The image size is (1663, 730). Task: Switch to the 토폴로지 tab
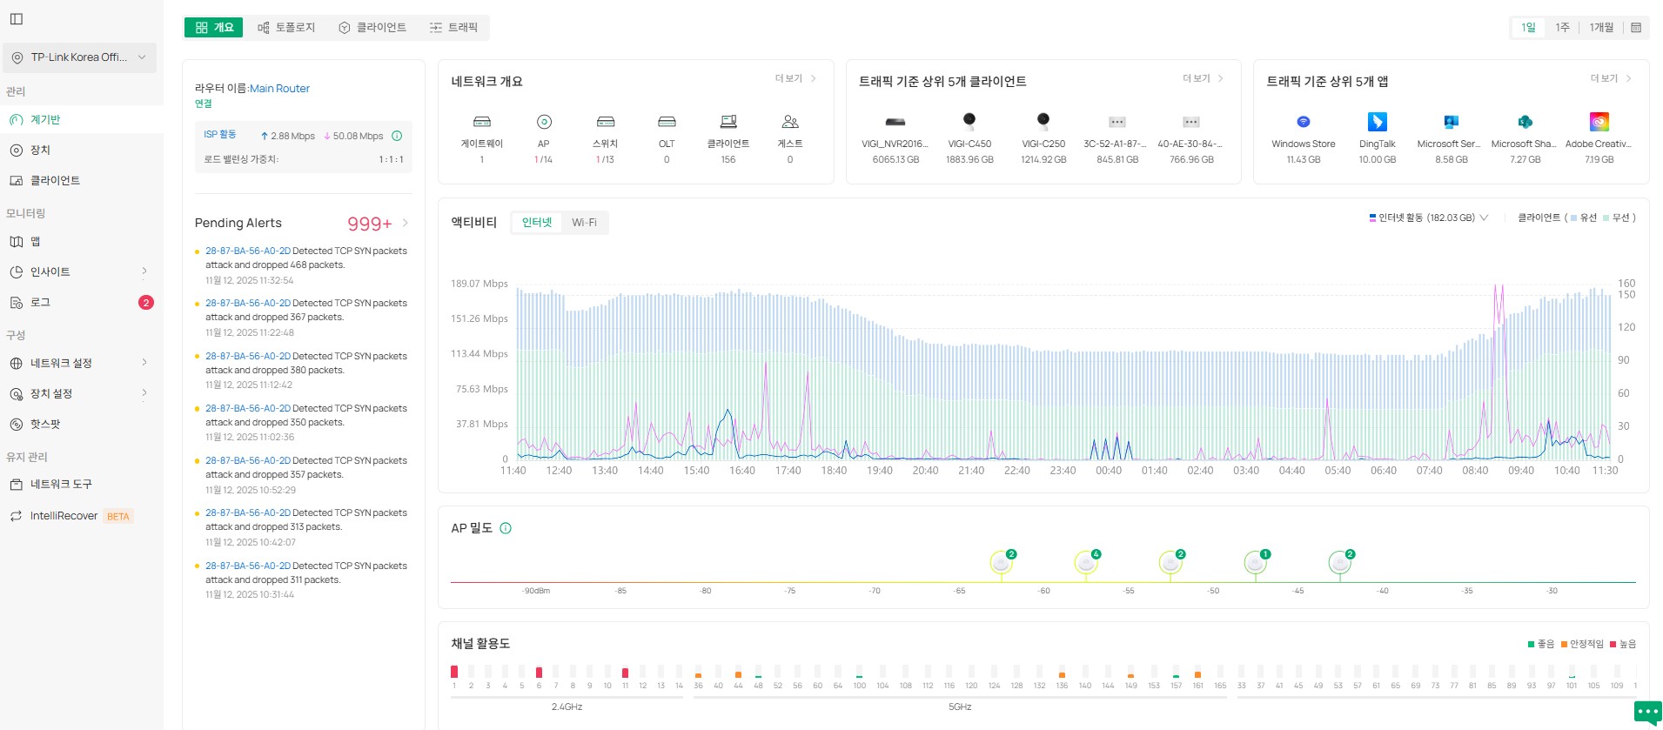286,28
